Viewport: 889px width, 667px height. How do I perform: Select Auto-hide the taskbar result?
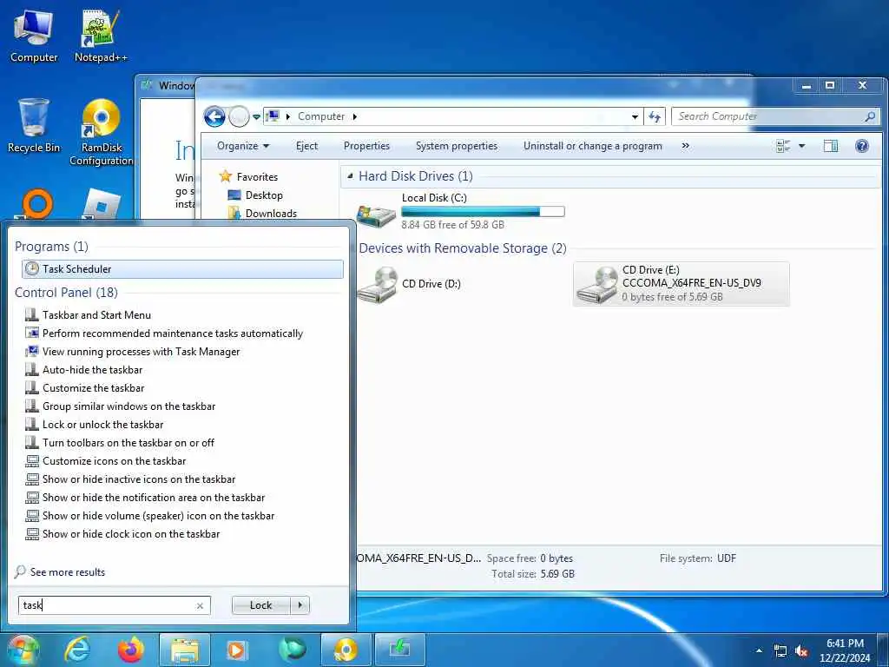click(92, 370)
